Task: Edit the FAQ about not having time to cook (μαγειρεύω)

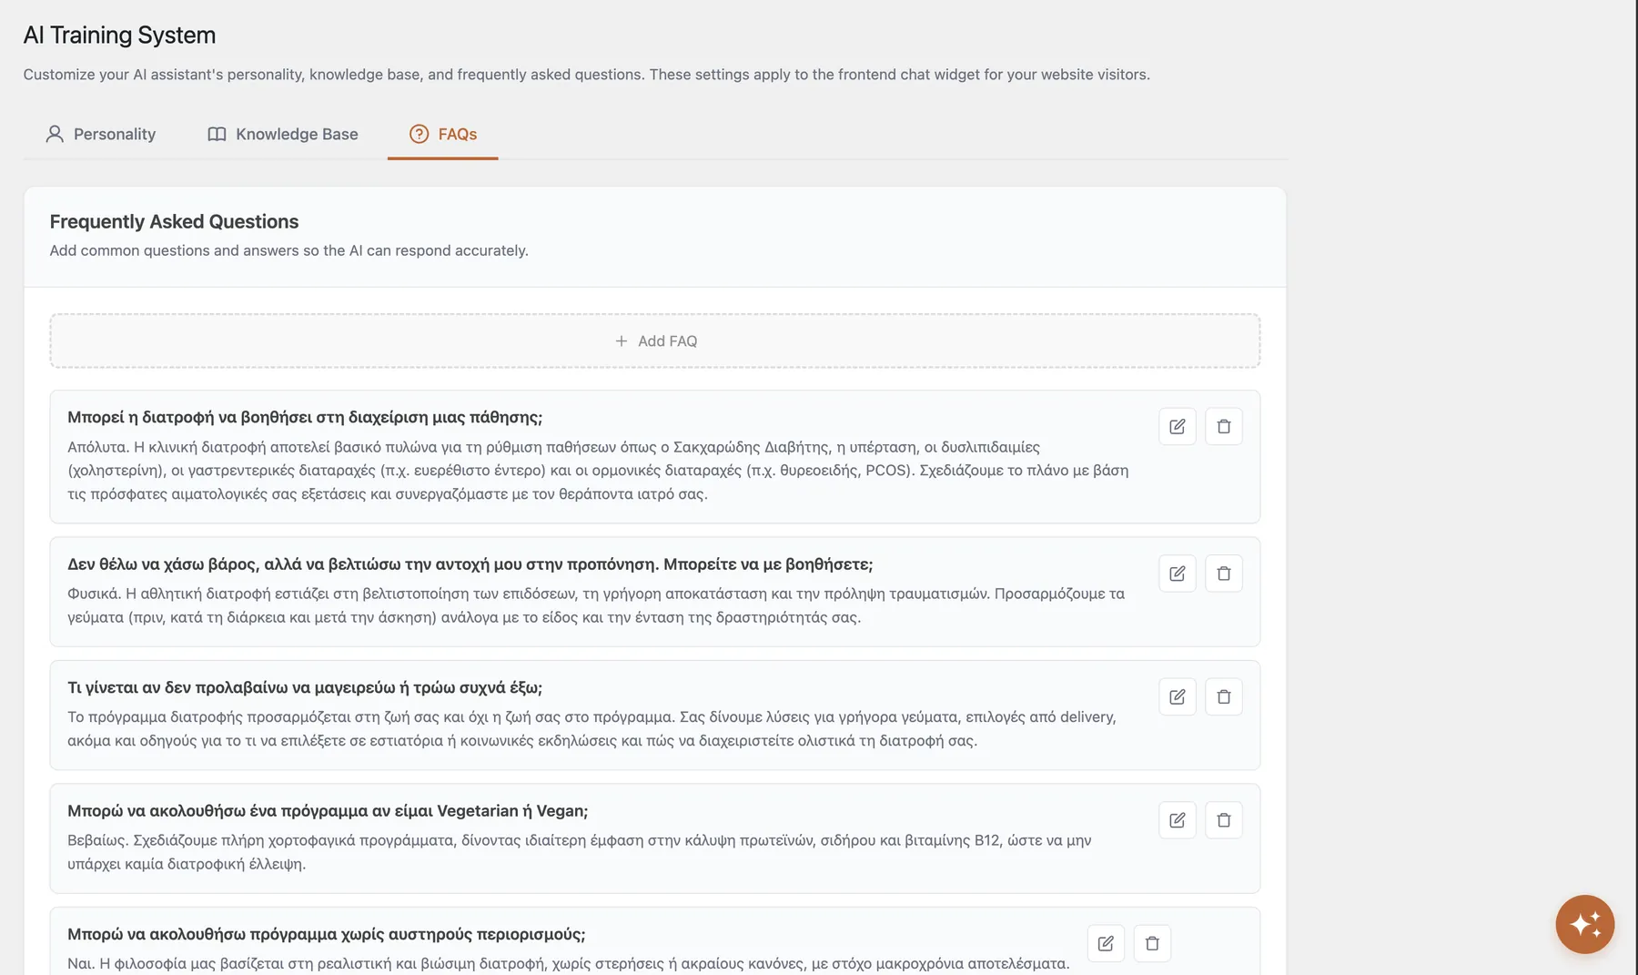Action: [x=1177, y=696]
